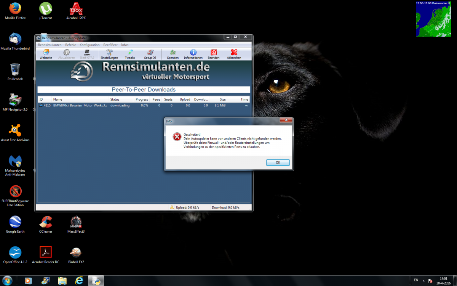Click the Beenden quit icon

pyautogui.click(x=214, y=54)
